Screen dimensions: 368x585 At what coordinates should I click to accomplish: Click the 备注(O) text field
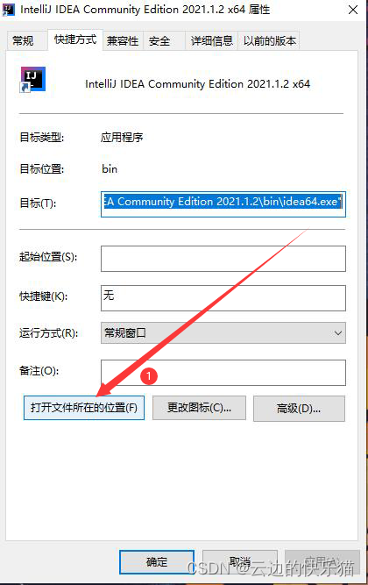223,373
